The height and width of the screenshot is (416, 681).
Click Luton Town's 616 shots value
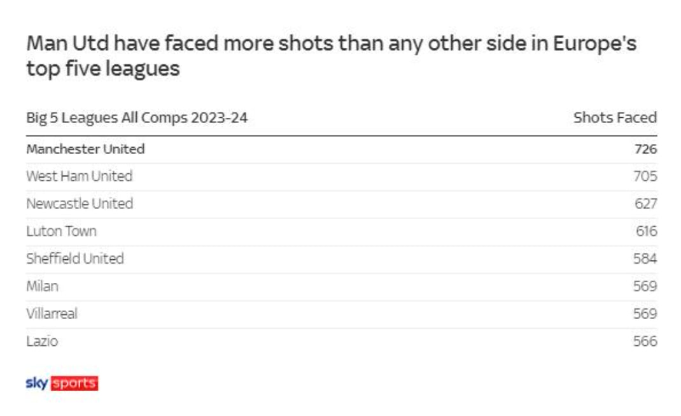(646, 231)
